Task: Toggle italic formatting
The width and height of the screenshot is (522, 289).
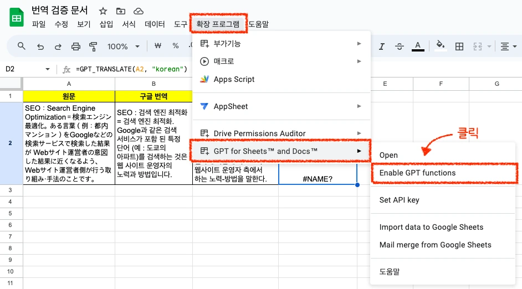Action: [x=381, y=47]
